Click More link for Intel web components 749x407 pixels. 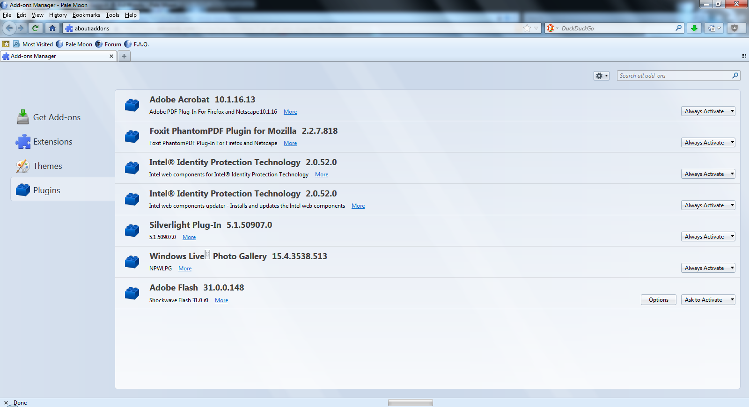tap(322, 174)
